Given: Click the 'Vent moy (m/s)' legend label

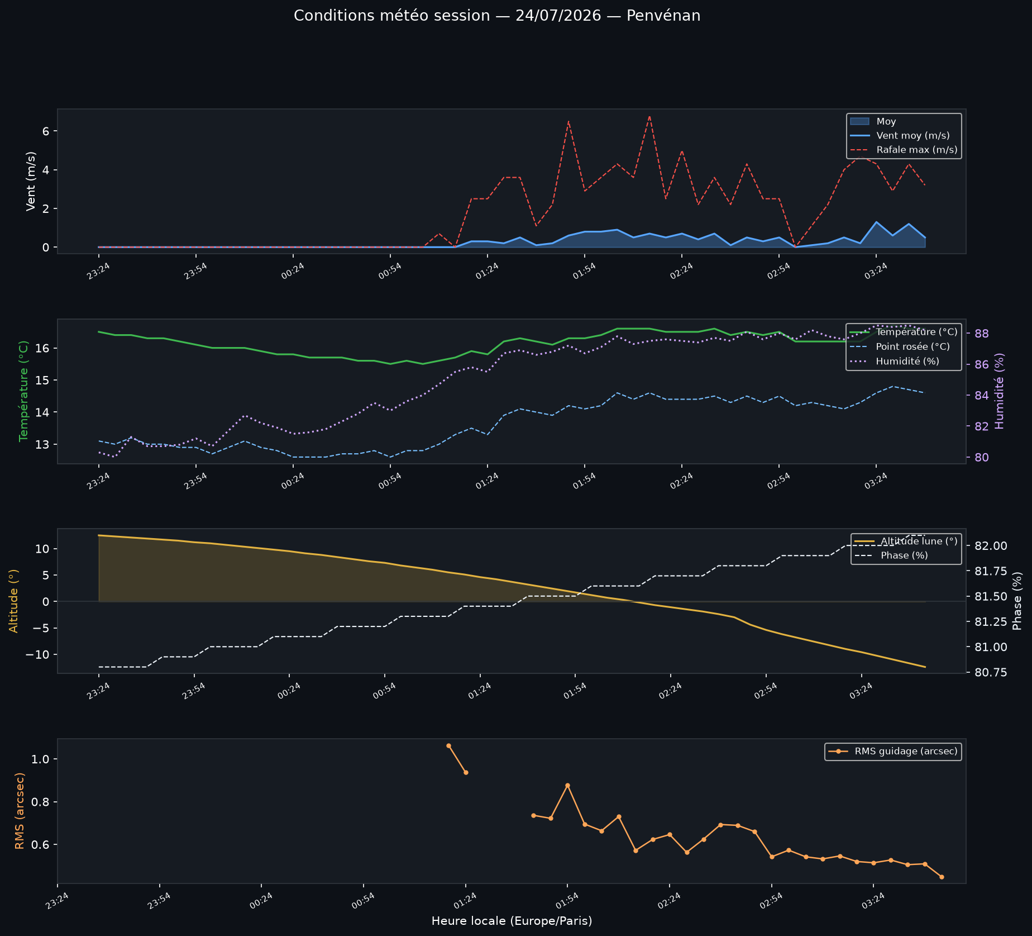Looking at the screenshot, I should (913, 136).
